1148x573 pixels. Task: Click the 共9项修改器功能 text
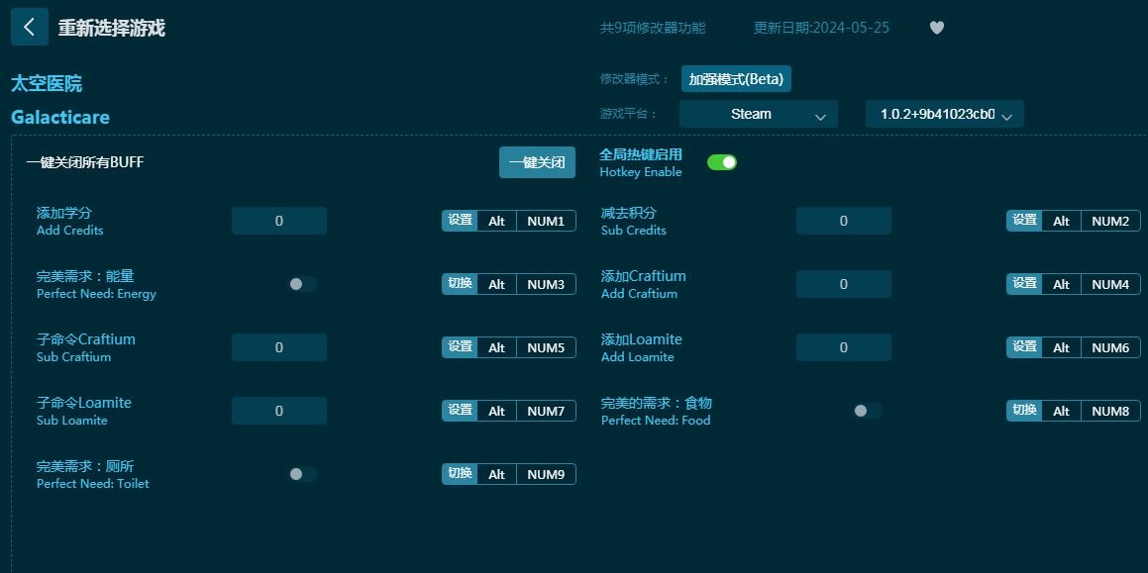click(653, 28)
